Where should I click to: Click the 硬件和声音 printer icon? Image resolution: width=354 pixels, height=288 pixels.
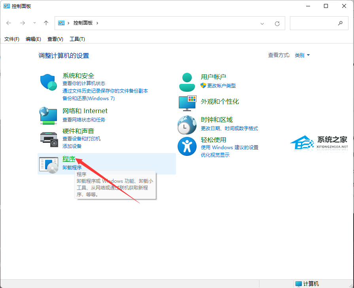click(x=49, y=138)
